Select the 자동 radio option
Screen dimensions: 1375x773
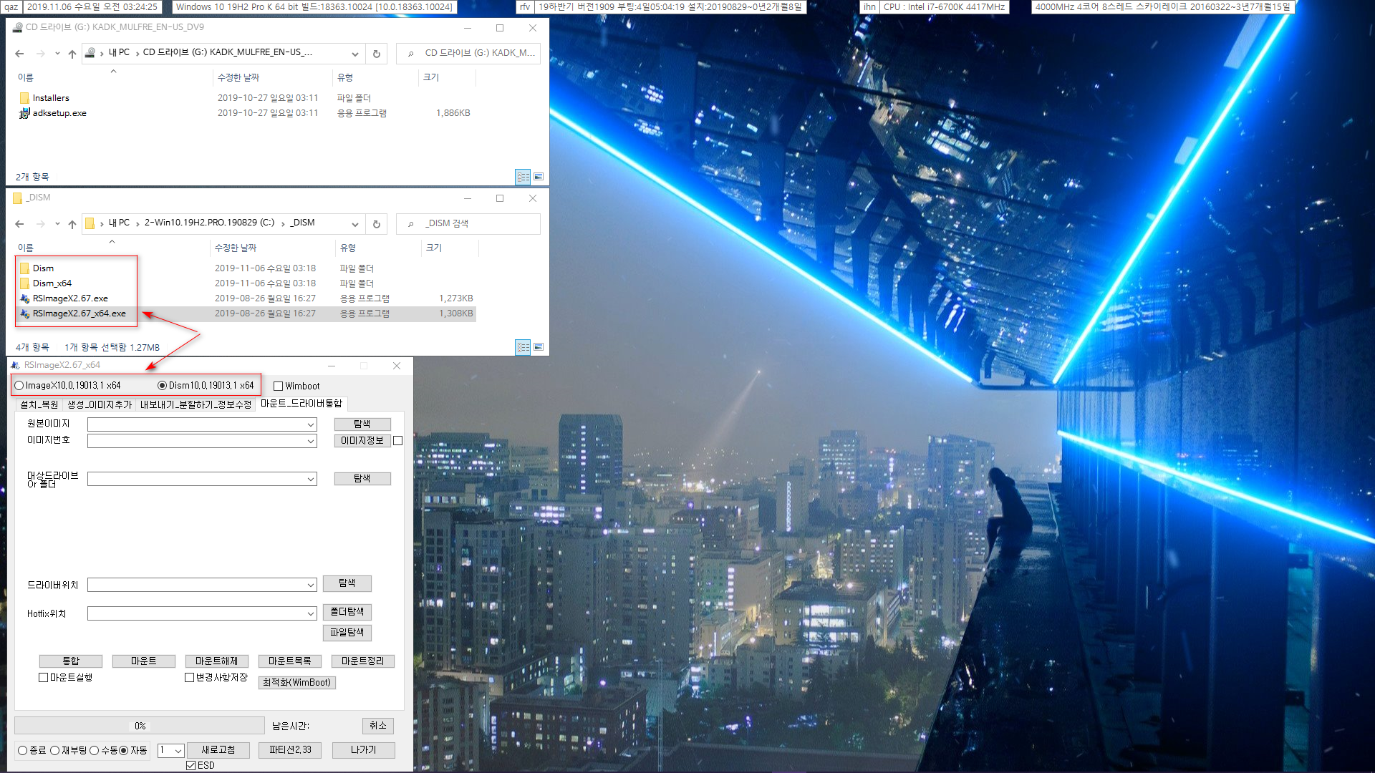(124, 751)
